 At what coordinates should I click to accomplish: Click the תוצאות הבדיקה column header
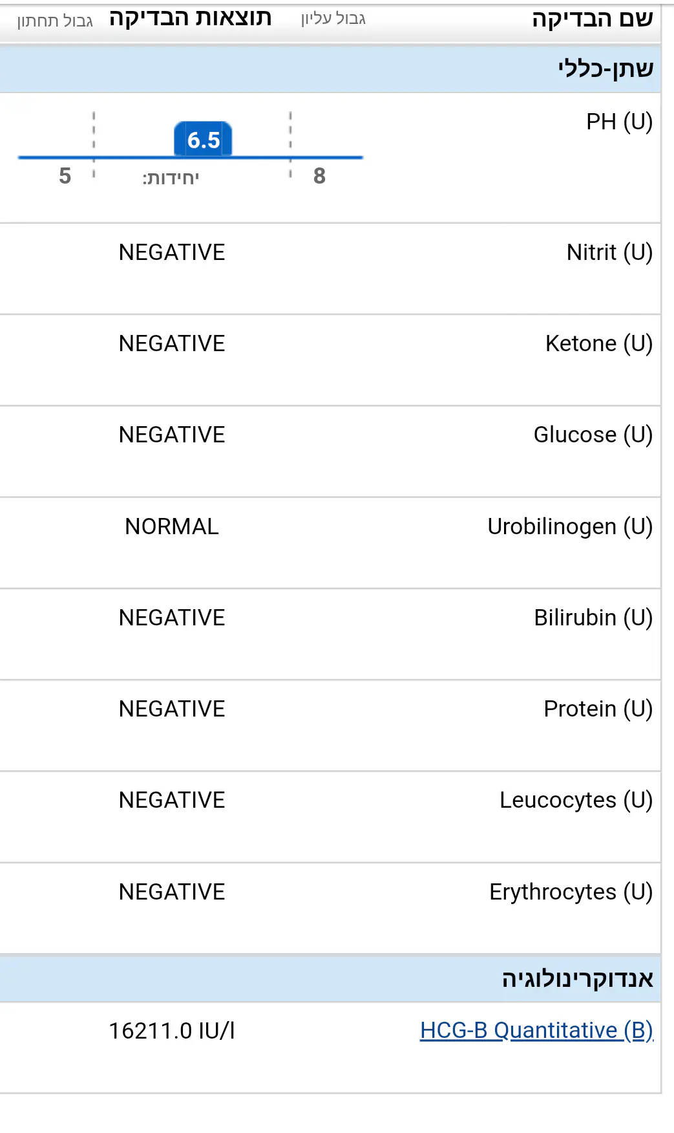point(190,18)
